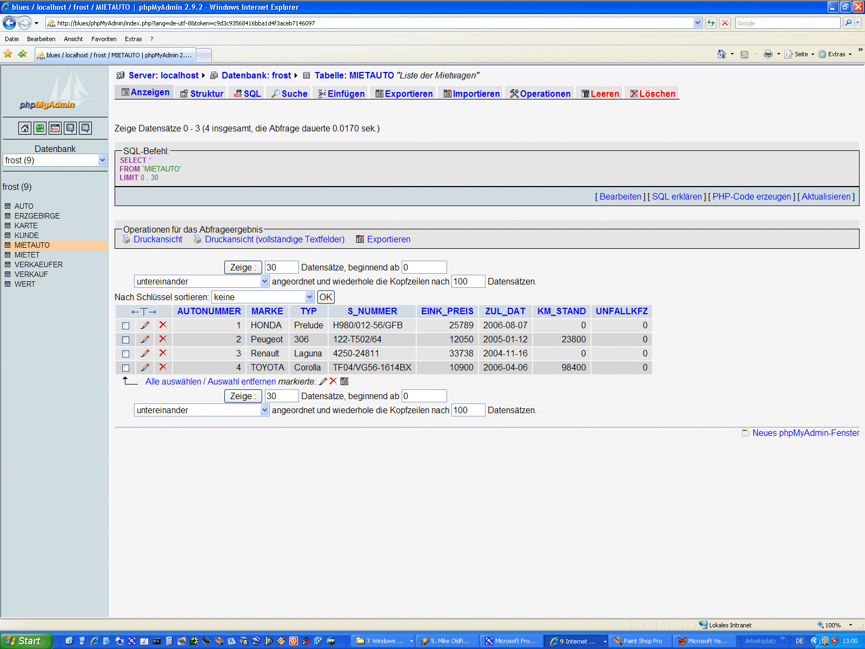Click the Windows Start button

point(26,641)
